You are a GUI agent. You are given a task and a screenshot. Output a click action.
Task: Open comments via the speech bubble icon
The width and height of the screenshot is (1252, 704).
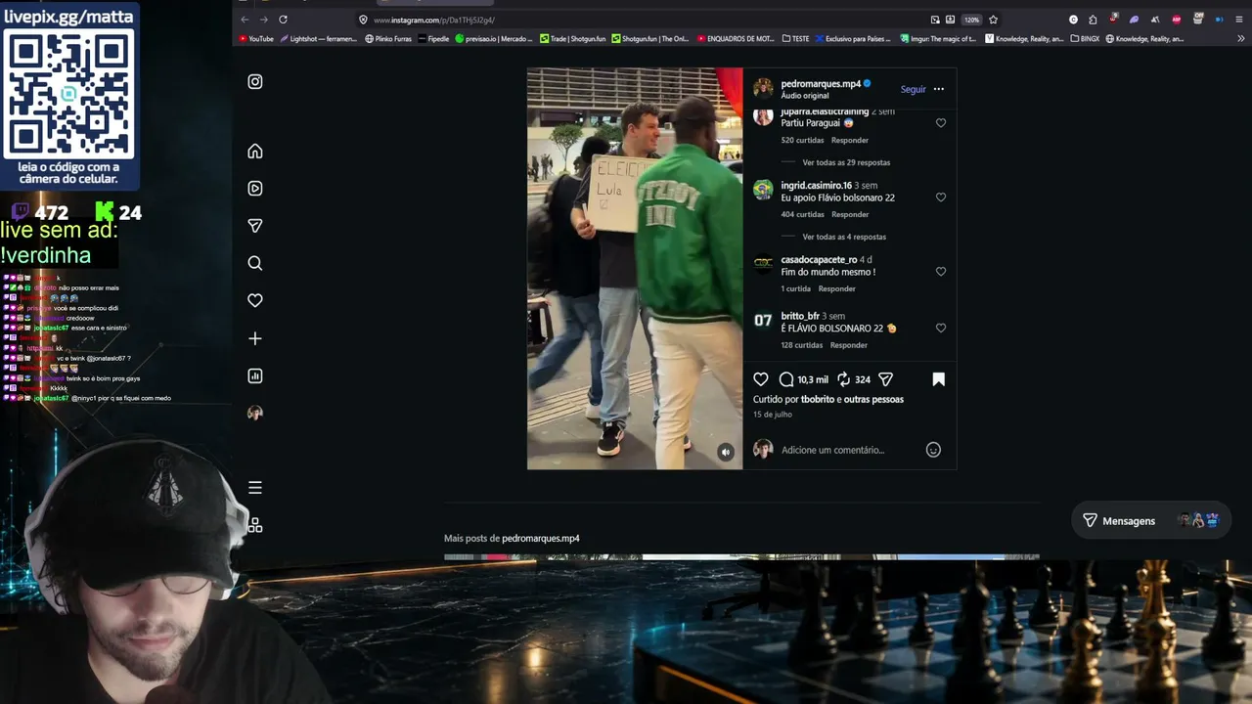click(x=786, y=379)
